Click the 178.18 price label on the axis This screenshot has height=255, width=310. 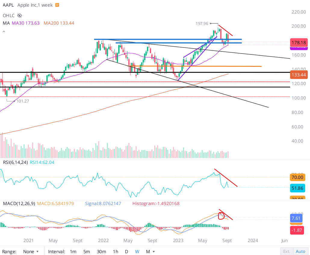[x=299, y=43]
